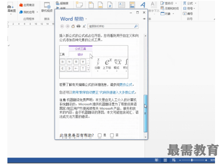Image resolution: width=221 pixels, height=164 pixels.
Task: Click the Drop Cap (首字下沉) button
Action: 154,7
